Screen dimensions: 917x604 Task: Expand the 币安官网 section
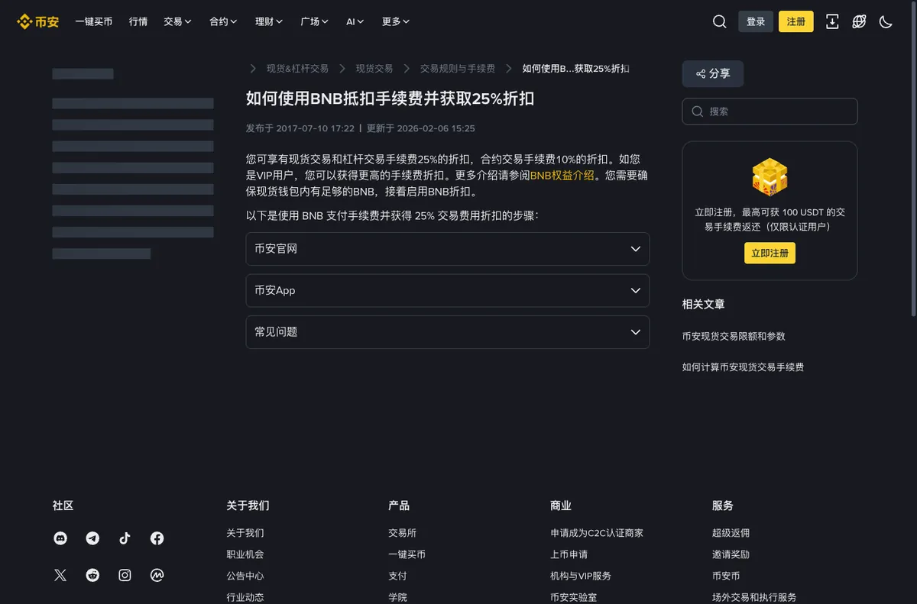448,249
